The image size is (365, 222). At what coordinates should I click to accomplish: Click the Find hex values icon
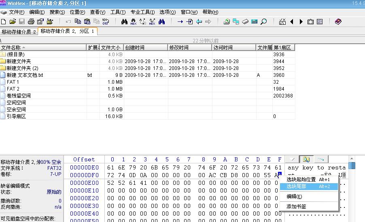(x=134, y=22)
